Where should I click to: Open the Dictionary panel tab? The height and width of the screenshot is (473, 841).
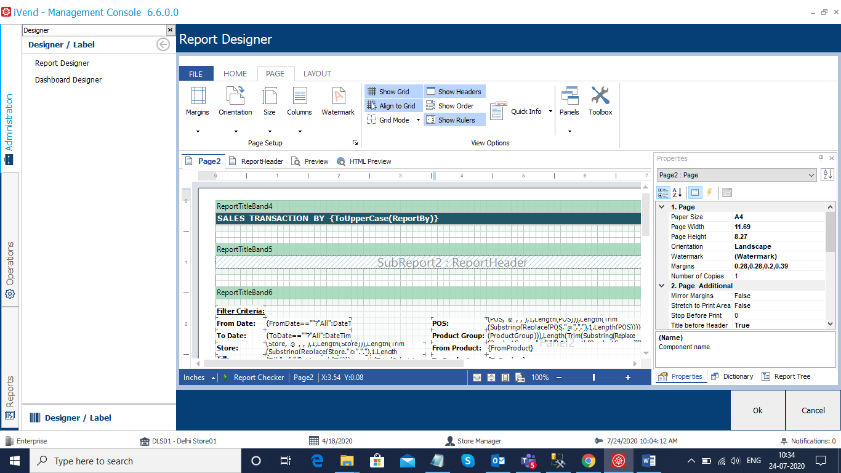731,376
